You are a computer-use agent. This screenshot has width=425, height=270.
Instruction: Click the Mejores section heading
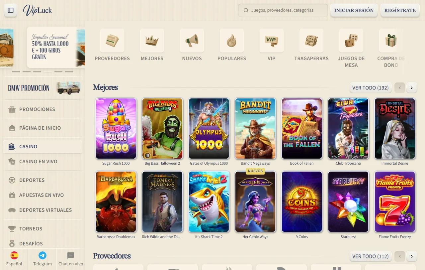point(105,87)
